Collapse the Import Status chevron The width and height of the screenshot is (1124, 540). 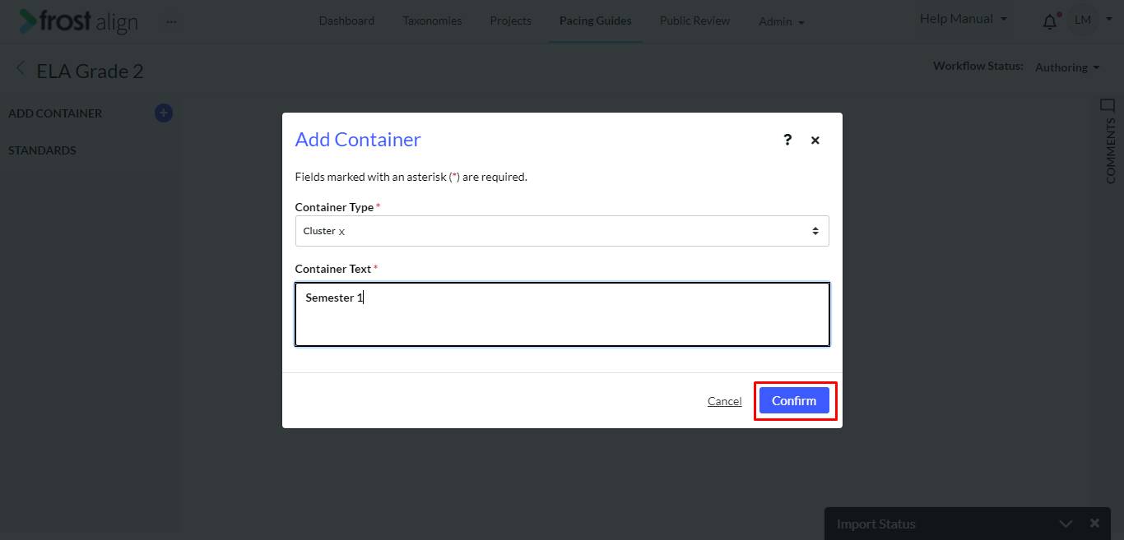tap(1066, 524)
